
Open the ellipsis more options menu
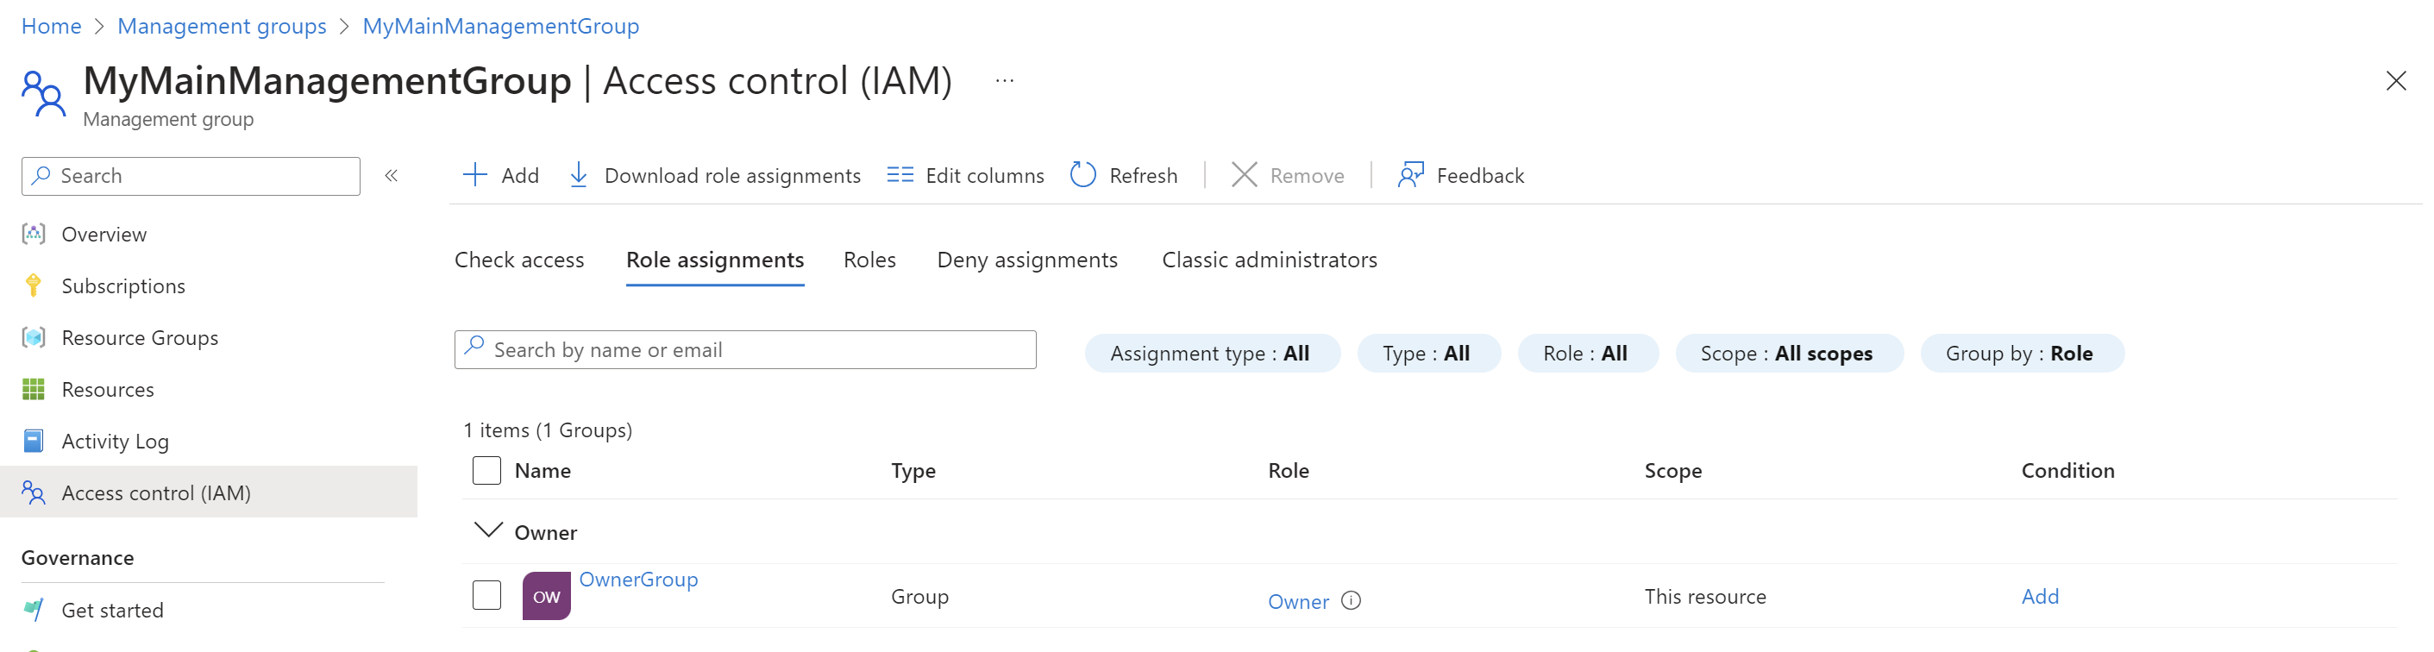click(1005, 81)
